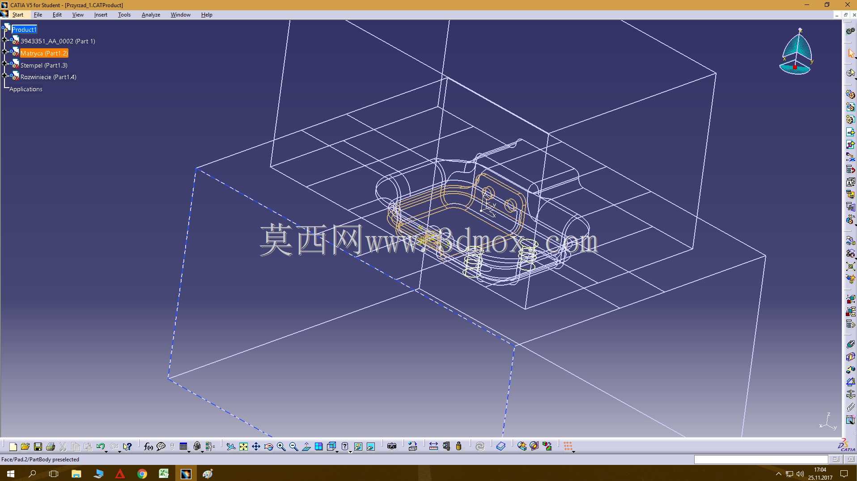Open the File menu
Image resolution: width=857 pixels, height=481 pixels.
pyautogui.click(x=38, y=15)
